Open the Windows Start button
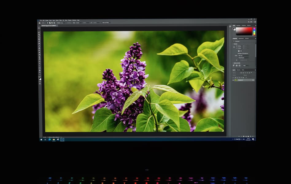This screenshot has height=184, width=291. click(x=41, y=140)
